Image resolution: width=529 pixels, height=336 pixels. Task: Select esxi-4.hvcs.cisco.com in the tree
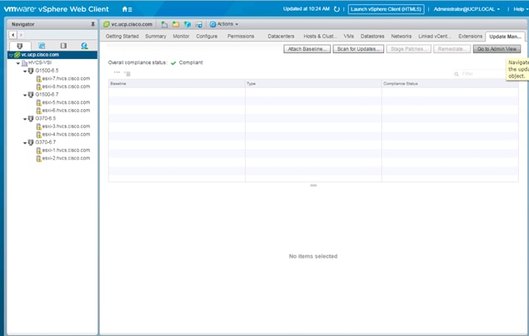click(x=66, y=135)
